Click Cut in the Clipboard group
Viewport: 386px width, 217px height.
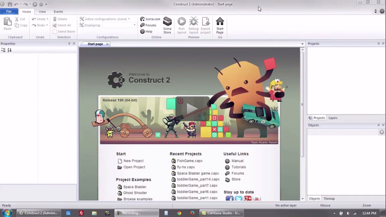pos(20,19)
